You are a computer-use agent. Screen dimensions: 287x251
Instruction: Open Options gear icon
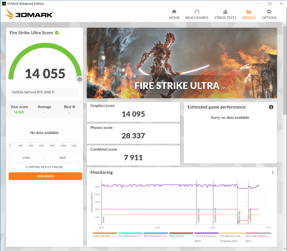(268, 12)
